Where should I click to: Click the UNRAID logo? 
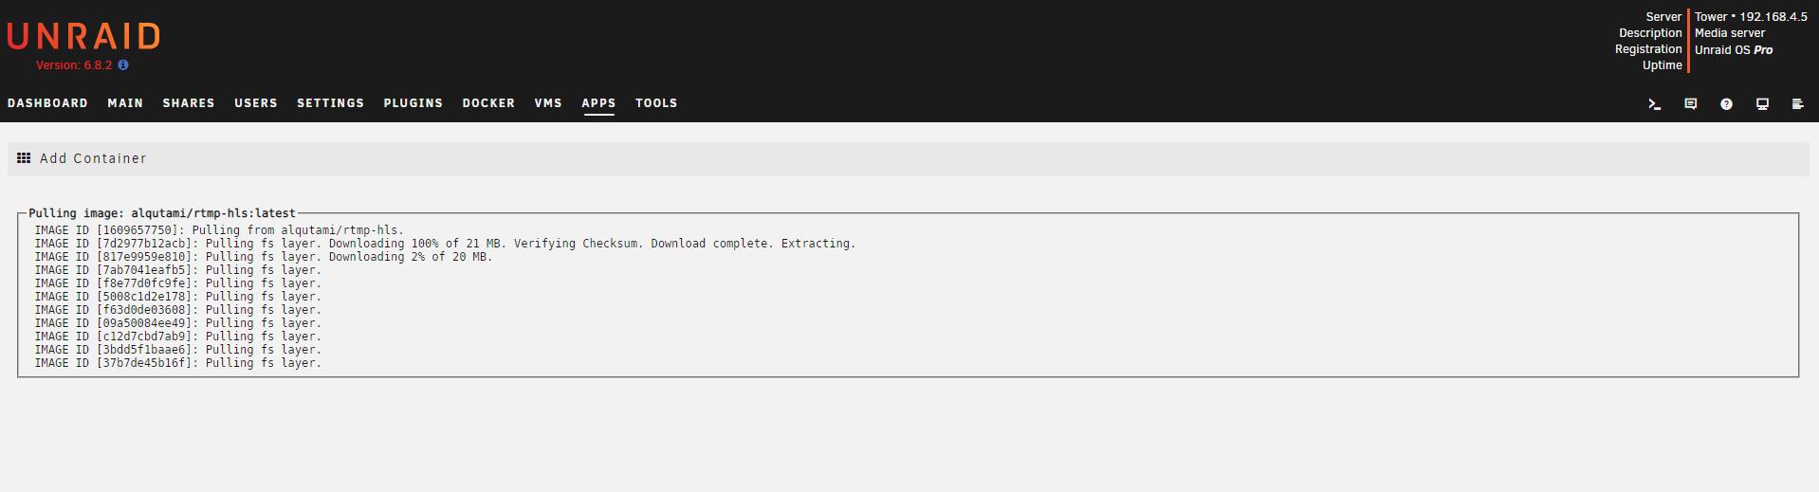83,36
